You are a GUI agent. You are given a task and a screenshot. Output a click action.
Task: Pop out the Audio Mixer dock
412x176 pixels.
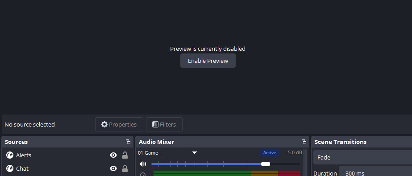[304, 142]
